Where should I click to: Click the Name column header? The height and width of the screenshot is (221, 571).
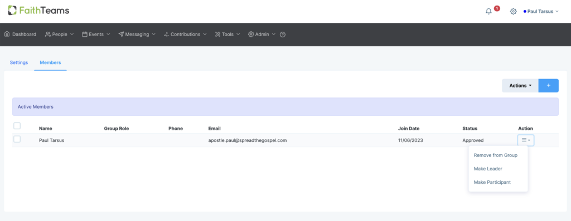tap(46, 128)
